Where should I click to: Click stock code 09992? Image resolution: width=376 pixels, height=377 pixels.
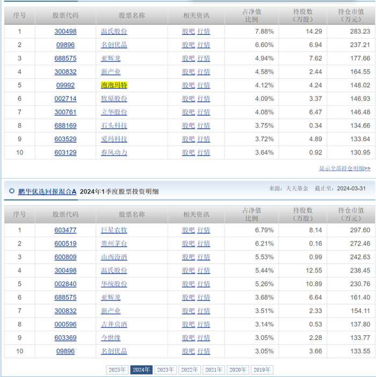coord(66,85)
